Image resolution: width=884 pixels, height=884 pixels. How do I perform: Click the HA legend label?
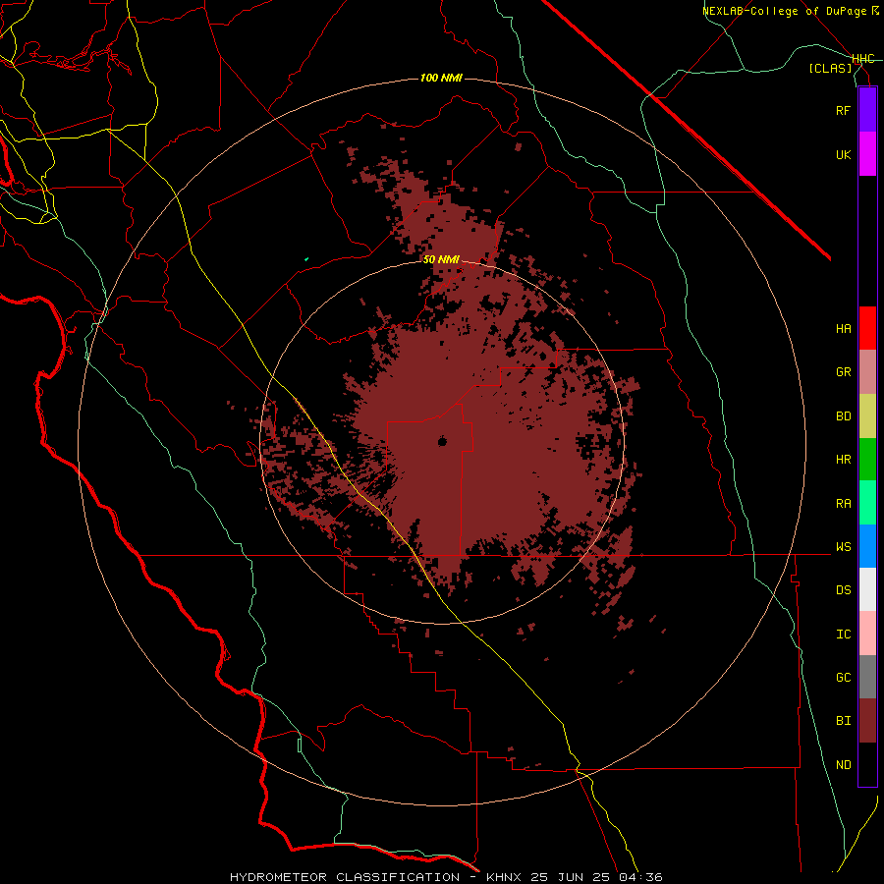[x=843, y=329]
